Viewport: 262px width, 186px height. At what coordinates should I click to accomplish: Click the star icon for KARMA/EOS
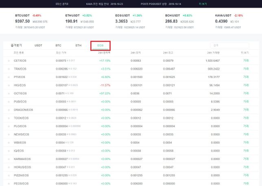(x=9, y=159)
